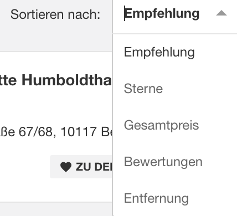Viewport: 237px width, 216px height.
Task: Select the Sterne sort option
Action: (x=143, y=89)
